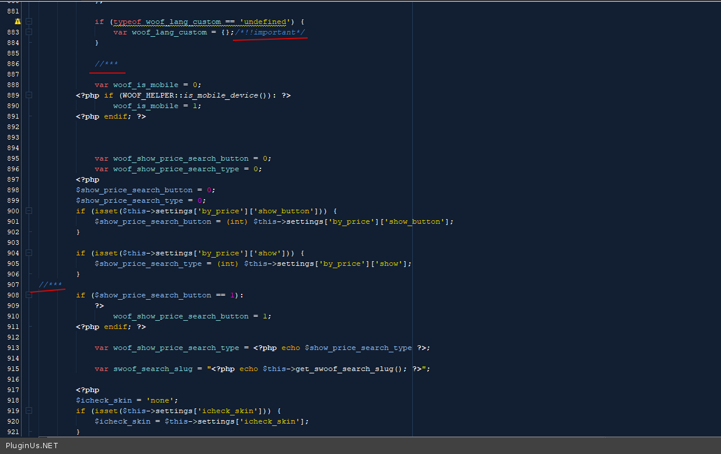The image size is (721, 454).
Task: Collapse the if block at line 908
Action: click(29, 295)
